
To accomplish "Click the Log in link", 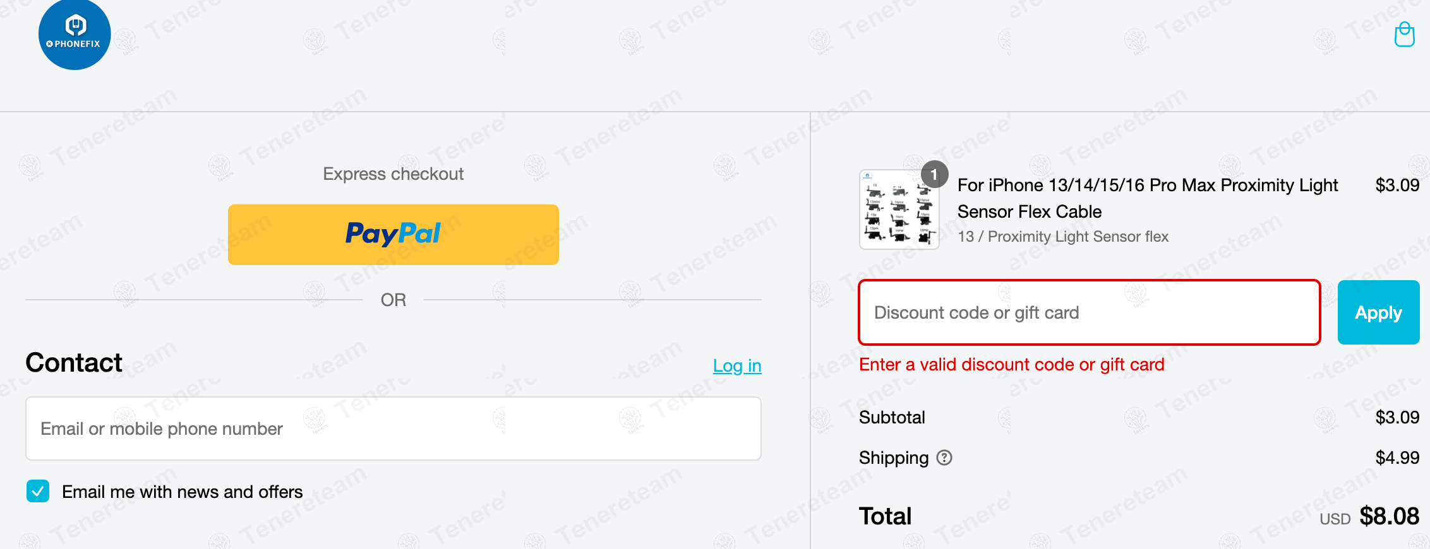I will coord(736,365).
